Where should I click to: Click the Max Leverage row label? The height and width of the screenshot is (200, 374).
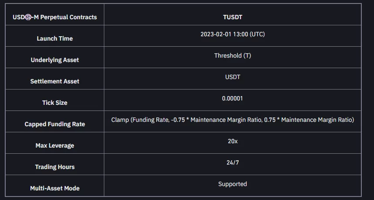tap(55, 145)
